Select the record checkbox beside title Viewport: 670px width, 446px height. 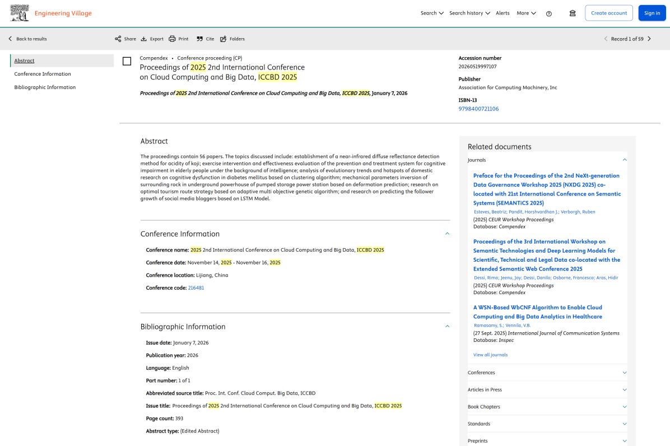[x=127, y=61]
